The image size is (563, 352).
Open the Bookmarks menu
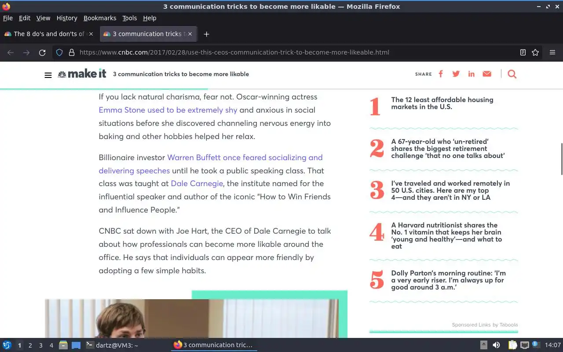click(100, 18)
